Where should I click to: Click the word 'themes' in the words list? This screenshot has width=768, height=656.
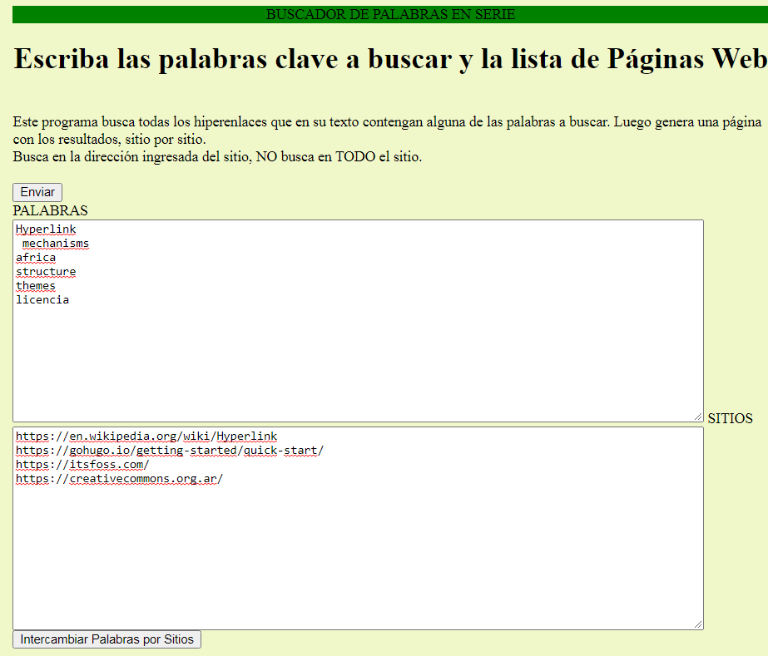tap(36, 286)
